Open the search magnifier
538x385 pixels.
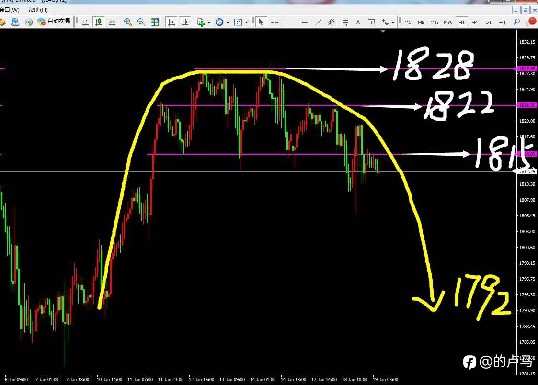tap(516, 22)
